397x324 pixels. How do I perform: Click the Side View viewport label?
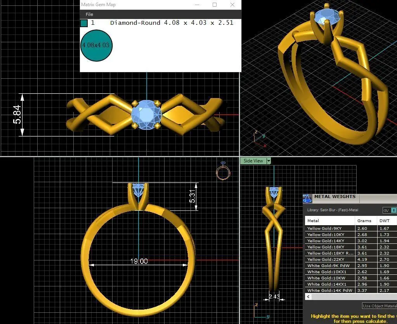[253, 161]
